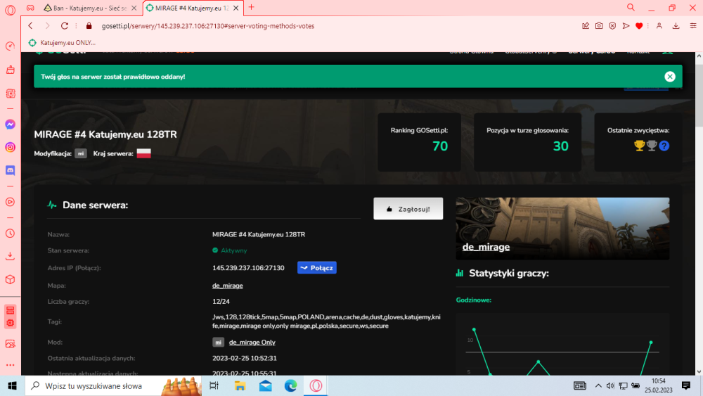The height and width of the screenshot is (396, 703).
Task: Open History clock icon in sidebar
Action: pyautogui.click(x=10, y=234)
